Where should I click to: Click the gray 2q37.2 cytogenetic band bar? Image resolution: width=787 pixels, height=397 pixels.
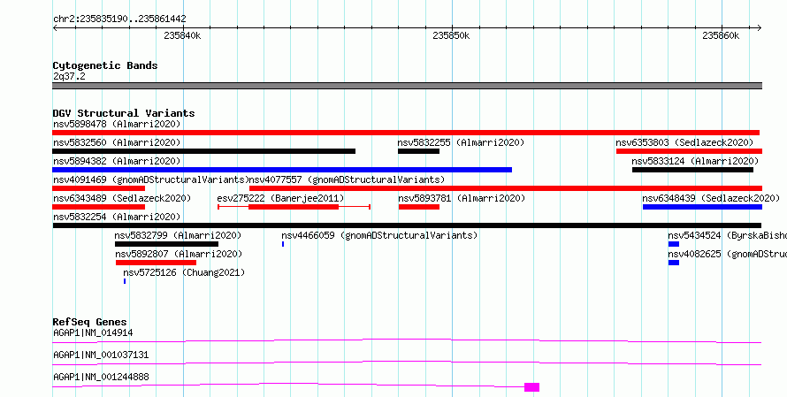coord(407,86)
